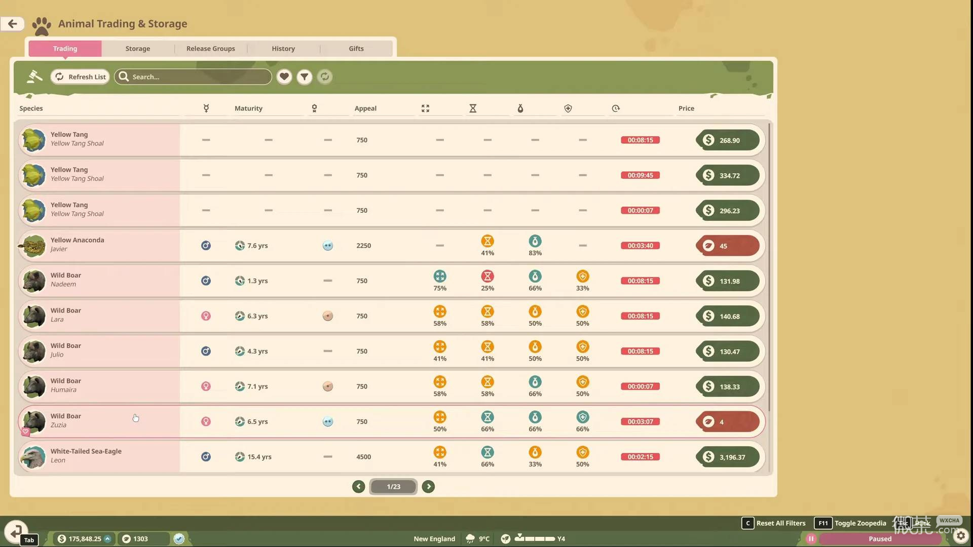Click the 1/23 page indicator
This screenshot has width=973, height=547.
point(393,486)
